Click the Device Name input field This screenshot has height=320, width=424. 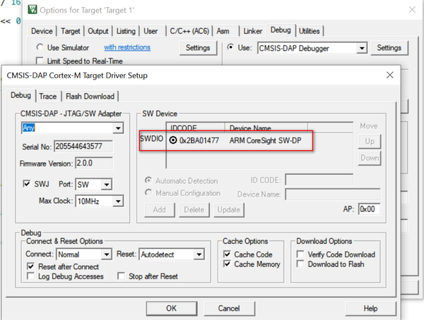pos(333,194)
